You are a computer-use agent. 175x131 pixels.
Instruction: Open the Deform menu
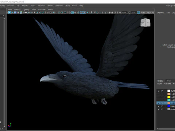click(50, 5)
